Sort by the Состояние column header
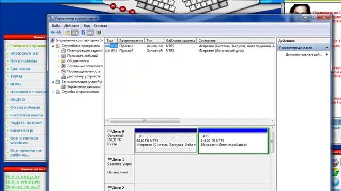This screenshot has height=191, width=341. (x=236, y=40)
